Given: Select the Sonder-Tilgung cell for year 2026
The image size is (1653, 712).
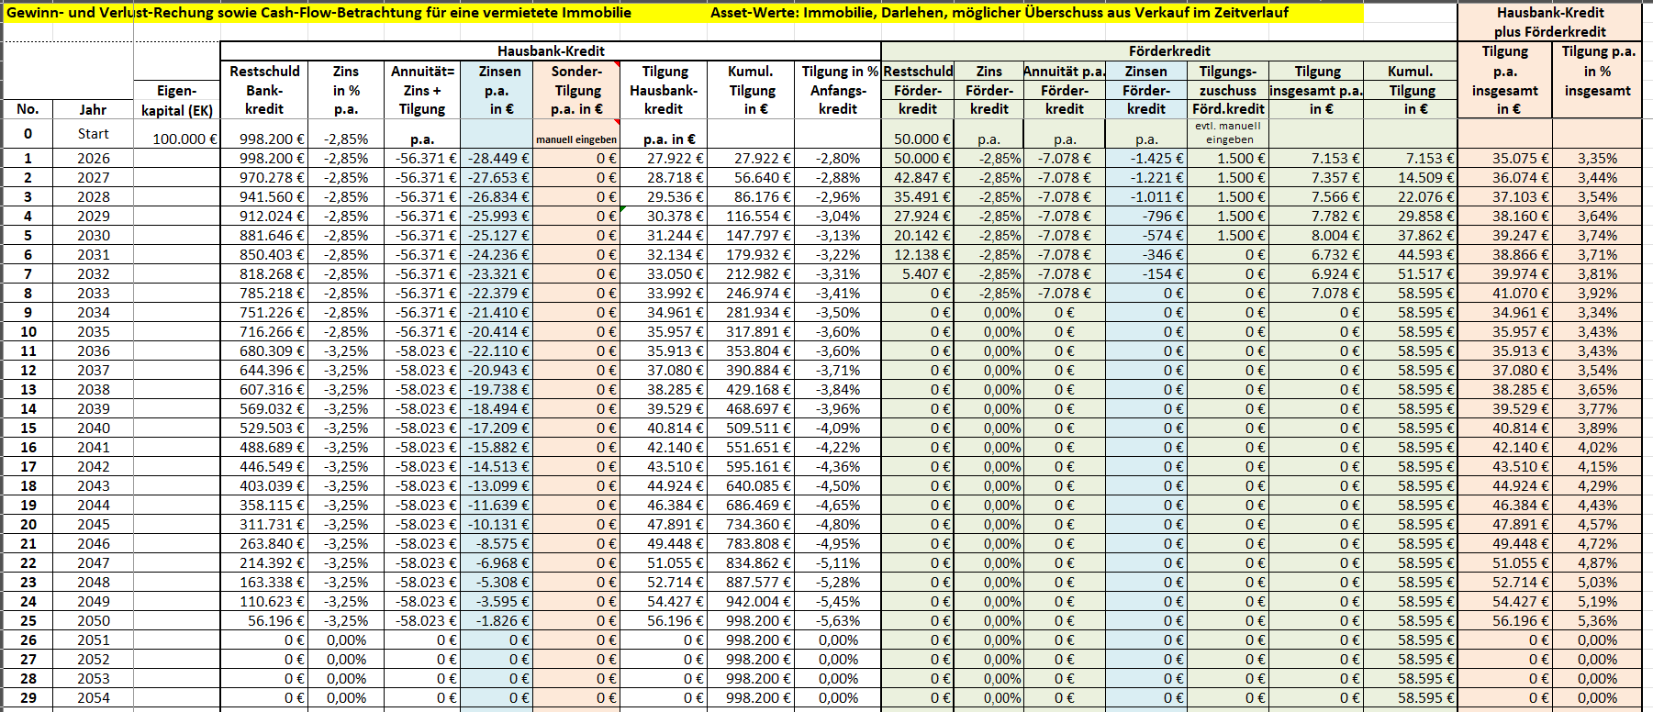Looking at the screenshot, I should tap(576, 158).
